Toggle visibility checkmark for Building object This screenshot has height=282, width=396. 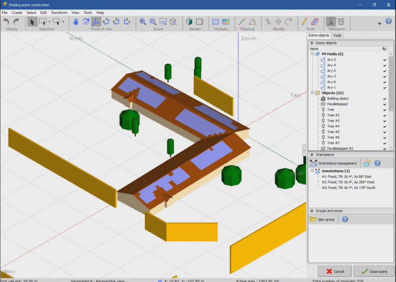pos(385,99)
